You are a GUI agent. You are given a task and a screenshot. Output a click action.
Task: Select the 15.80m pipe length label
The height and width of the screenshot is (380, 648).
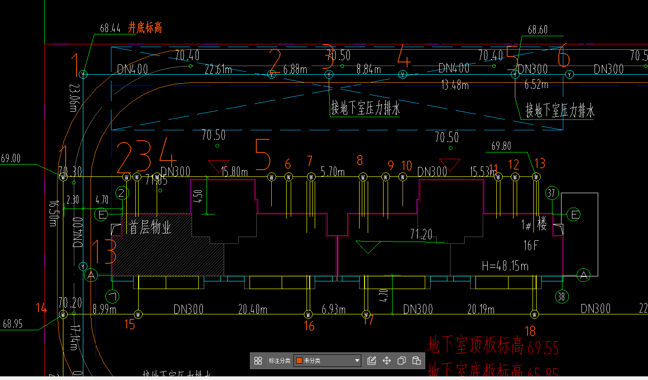click(x=235, y=172)
